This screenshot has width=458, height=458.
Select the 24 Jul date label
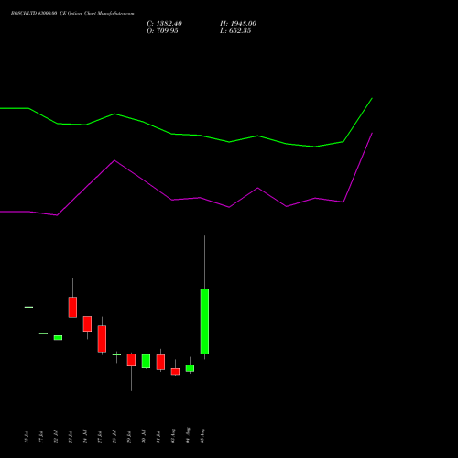[85, 437]
